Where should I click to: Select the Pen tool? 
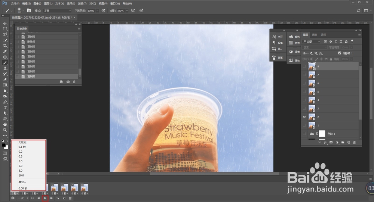pos(5,102)
